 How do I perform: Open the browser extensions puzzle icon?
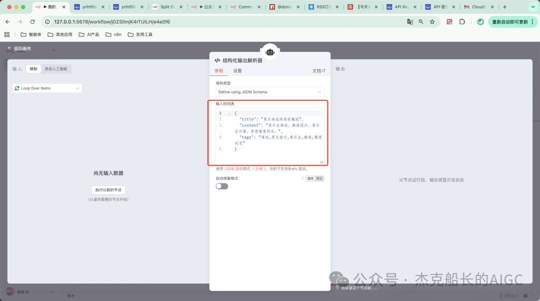(462, 21)
